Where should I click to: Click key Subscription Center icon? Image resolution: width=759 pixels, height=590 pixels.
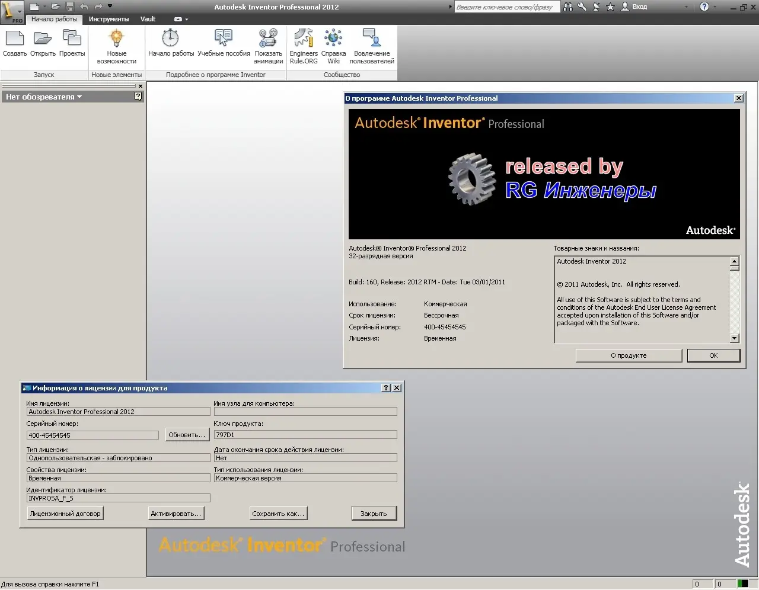pyautogui.click(x=582, y=7)
